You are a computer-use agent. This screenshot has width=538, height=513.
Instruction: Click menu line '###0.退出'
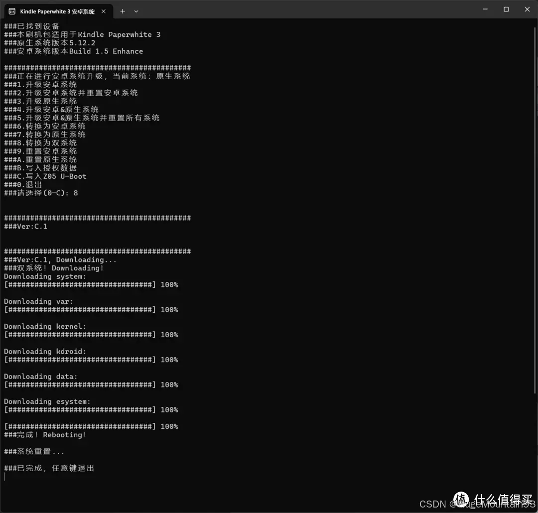[x=23, y=185]
